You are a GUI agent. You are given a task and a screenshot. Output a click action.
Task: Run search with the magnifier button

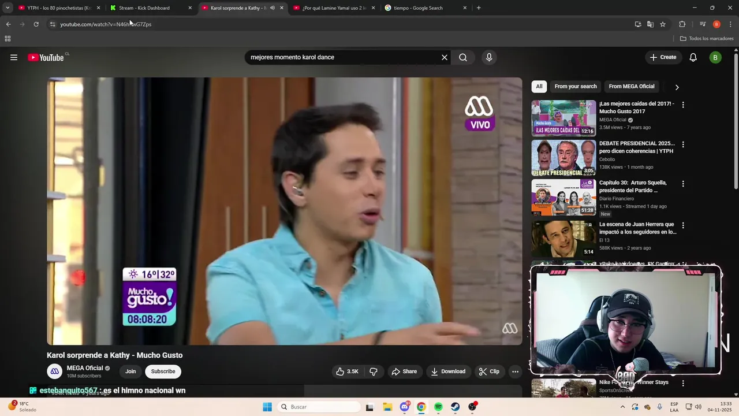tap(463, 57)
